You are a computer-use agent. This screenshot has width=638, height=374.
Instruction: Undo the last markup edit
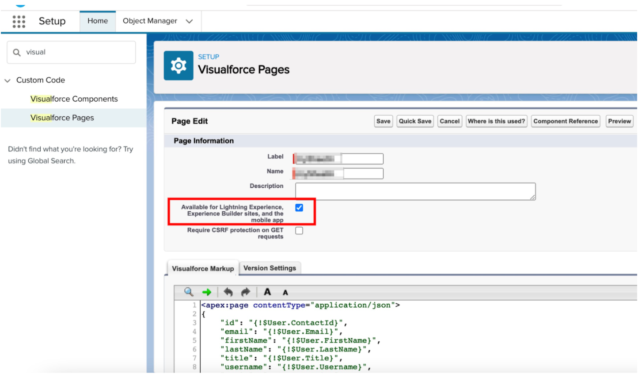[x=228, y=292]
